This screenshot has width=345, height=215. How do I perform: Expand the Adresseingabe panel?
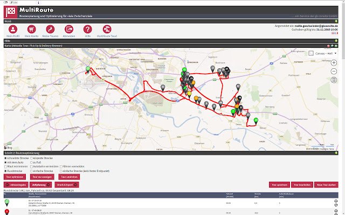16,185
